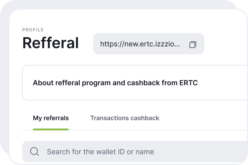Select the referral URL pill field
Image resolution: width=248 pixels, height=165 pixels.
148,44
